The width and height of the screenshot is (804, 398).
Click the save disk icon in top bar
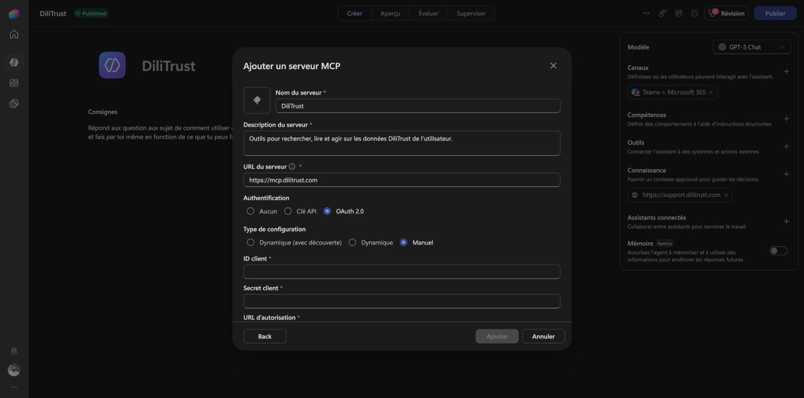pyautogui.click(x=695, y=13)
